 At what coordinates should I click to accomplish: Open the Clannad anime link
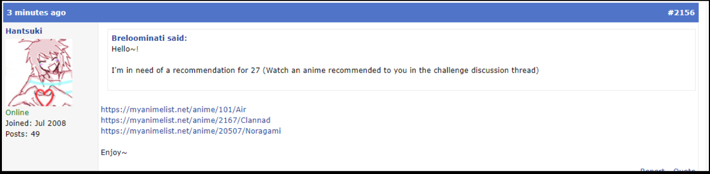coord(186,120)
